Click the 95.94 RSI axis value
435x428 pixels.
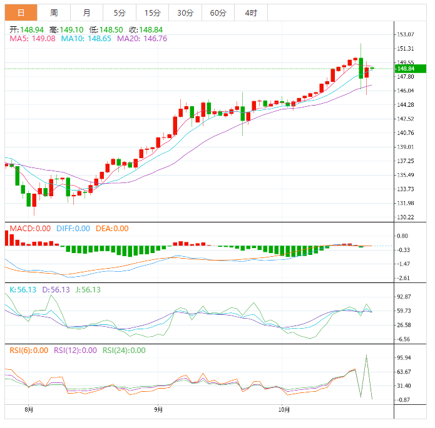pyautogui.click(x=404, y=358)
